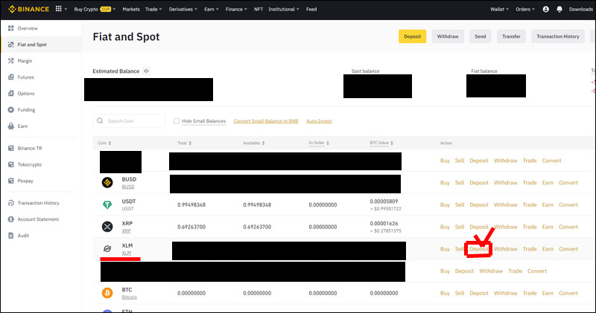Click Trade in the XRP row
The width and height of the screenshot is (596, 313).
530,227
